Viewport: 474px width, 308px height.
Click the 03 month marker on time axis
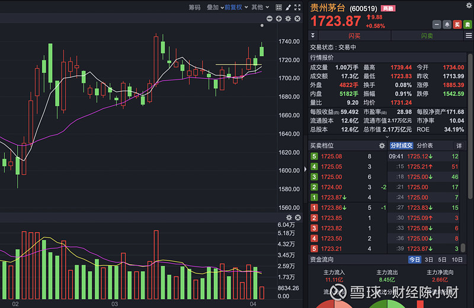[x=114, y=304]
